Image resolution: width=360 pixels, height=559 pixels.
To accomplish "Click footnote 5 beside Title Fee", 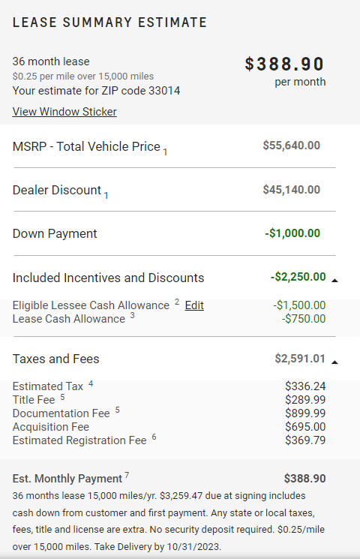I will [62, 397].
